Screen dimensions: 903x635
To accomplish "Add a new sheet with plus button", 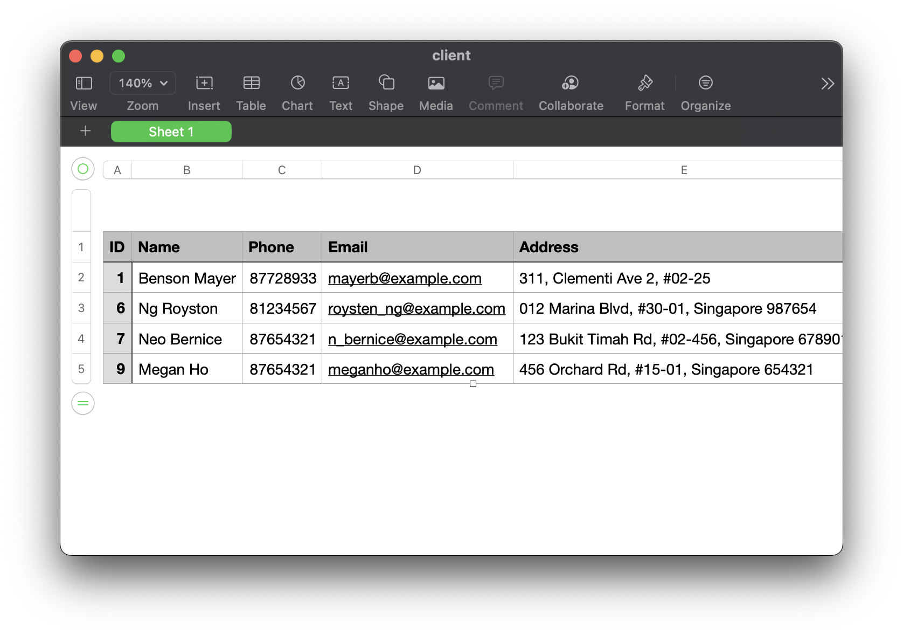I will (x=85, y=131).
